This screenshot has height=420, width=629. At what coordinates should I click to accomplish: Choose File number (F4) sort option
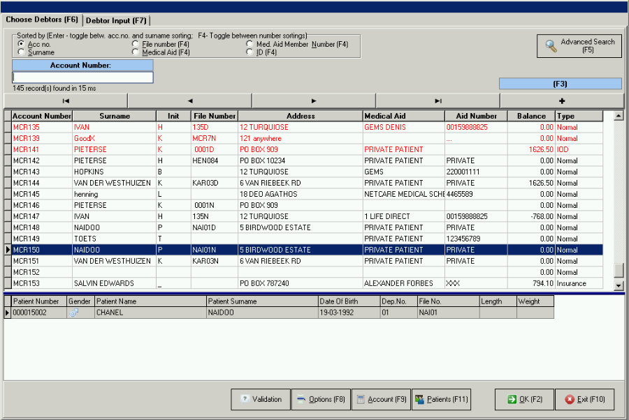pos(136,45)
